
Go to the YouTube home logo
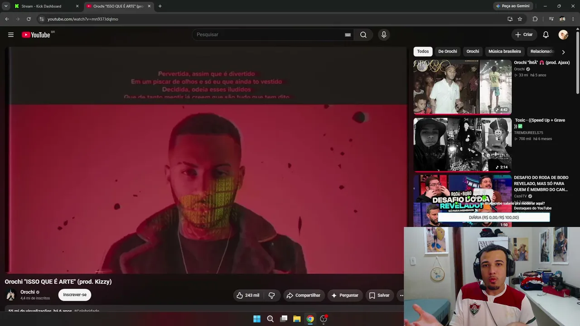(36, 35)
